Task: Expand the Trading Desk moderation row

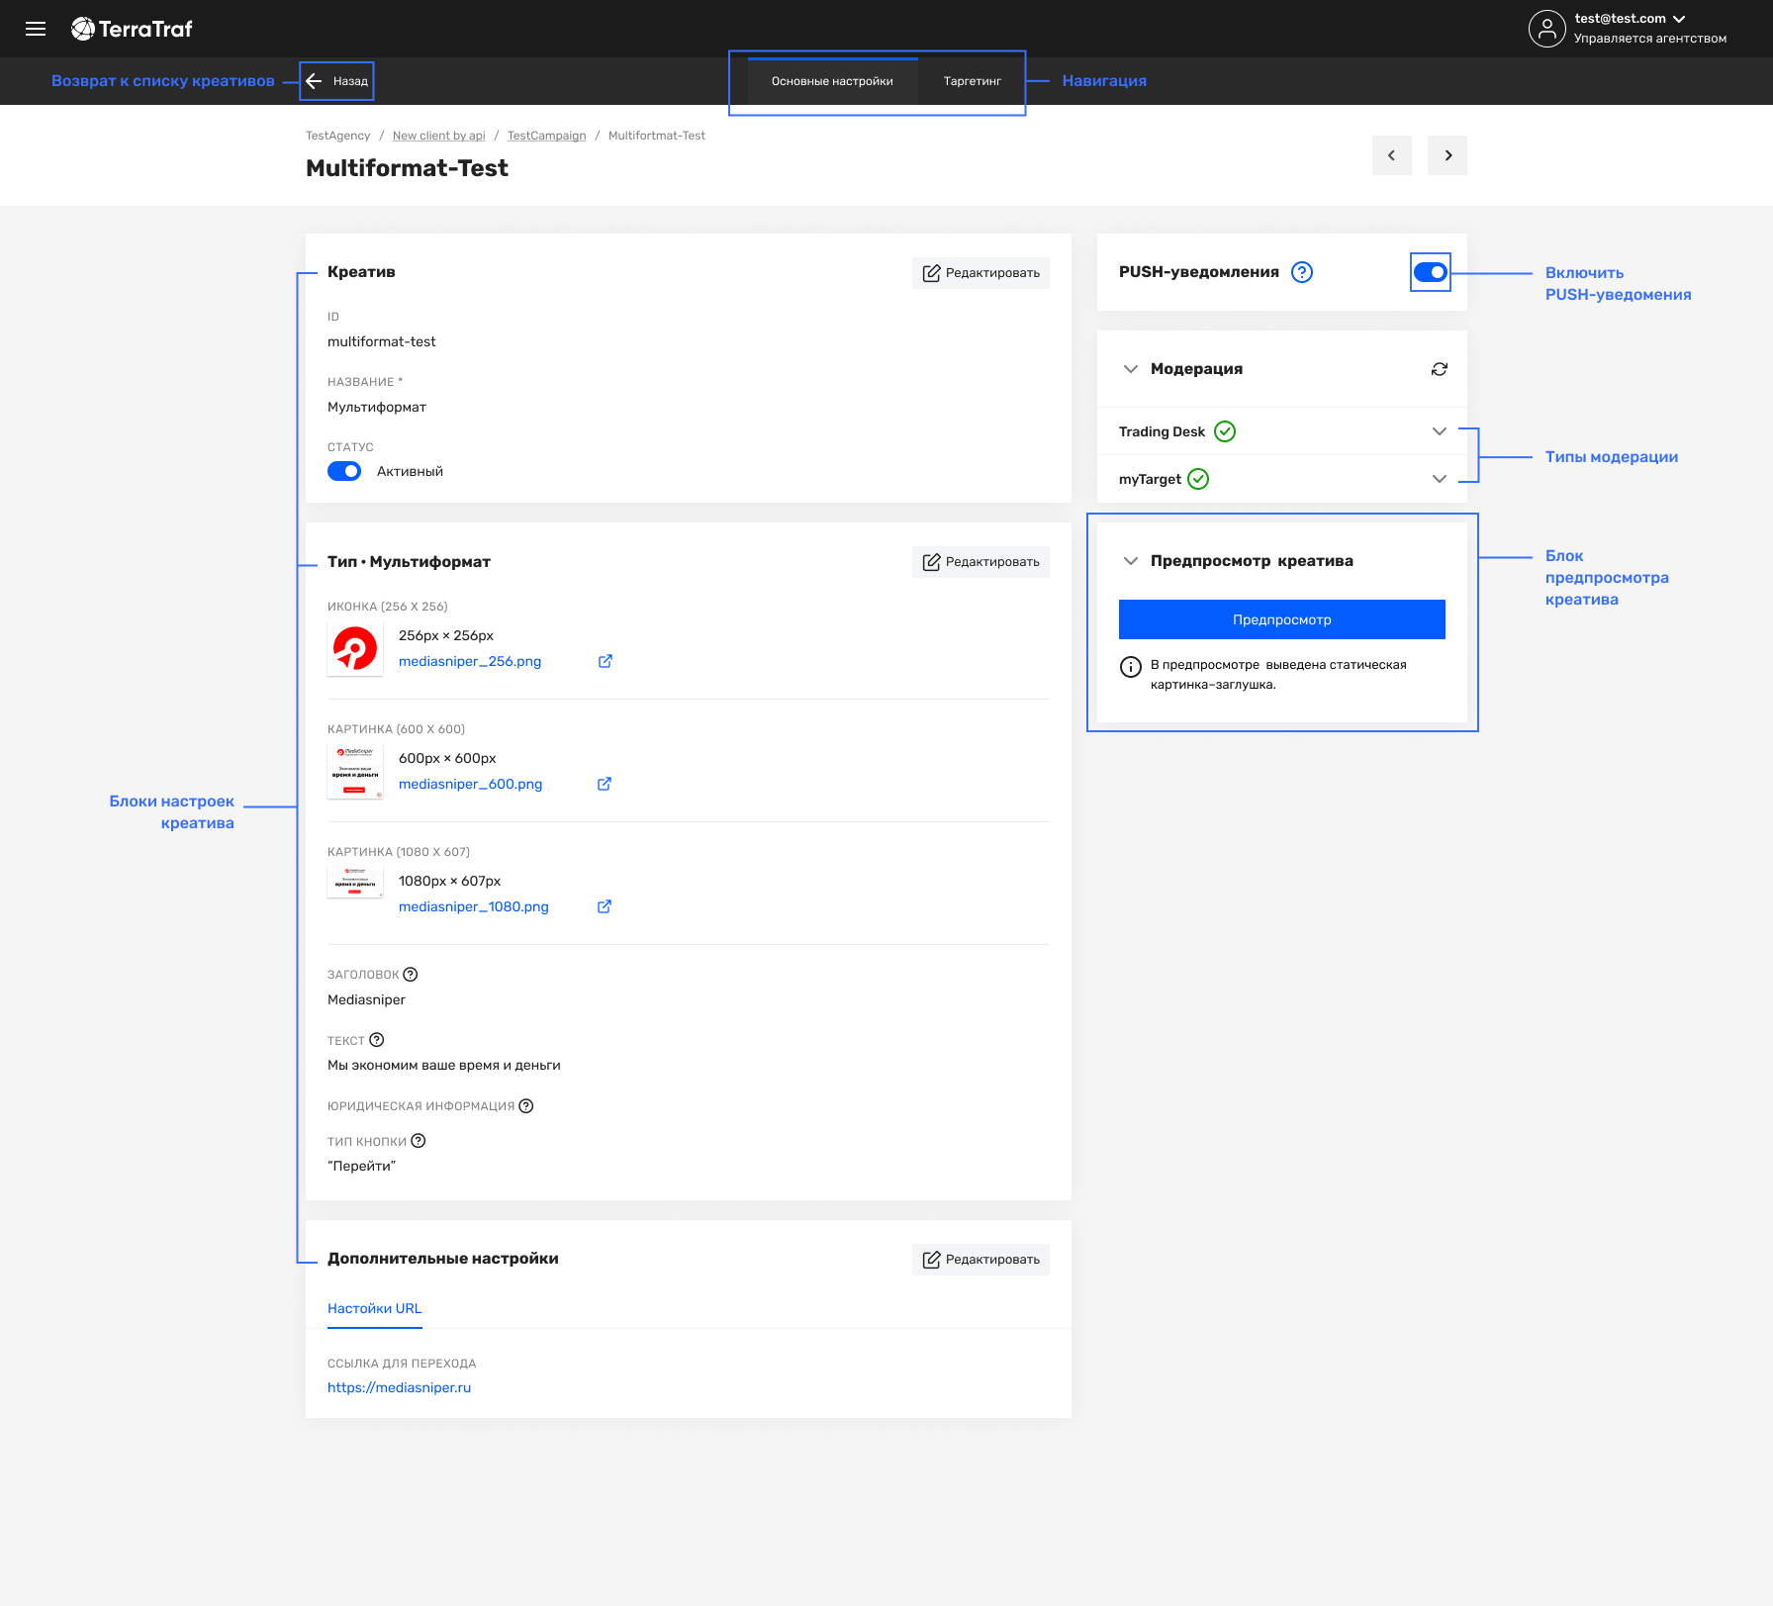Action: [x=1440, y=431]
